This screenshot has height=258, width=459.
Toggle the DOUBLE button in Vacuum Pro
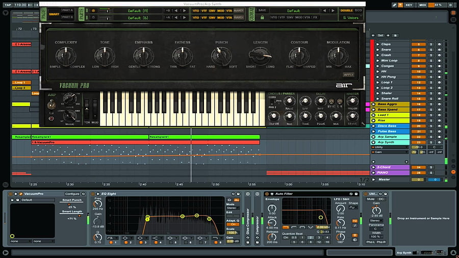coord(347,11)
